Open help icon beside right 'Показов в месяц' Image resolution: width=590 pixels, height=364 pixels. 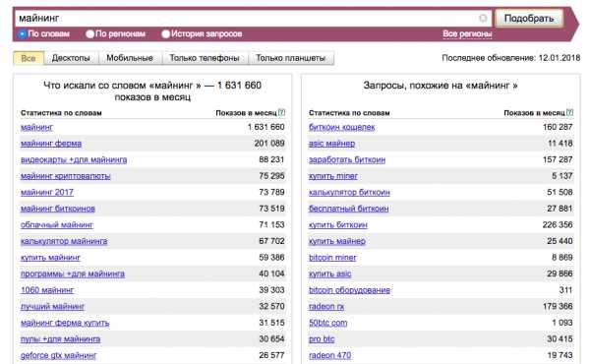570,112
